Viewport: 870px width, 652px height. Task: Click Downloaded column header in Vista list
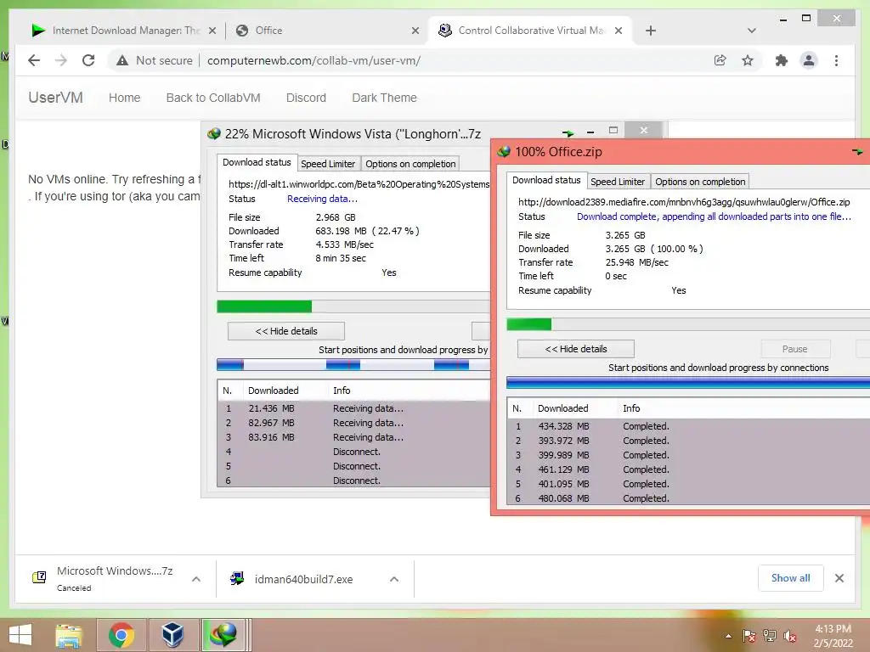coord(285,391)
